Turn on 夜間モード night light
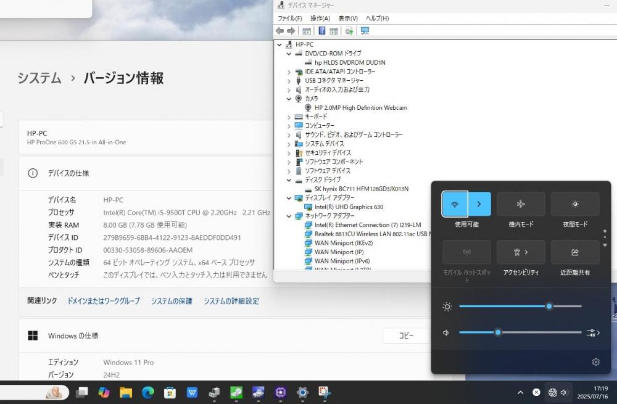Image resolution: width=617 pixels, height=404 pixels. [x=575, y=204]
